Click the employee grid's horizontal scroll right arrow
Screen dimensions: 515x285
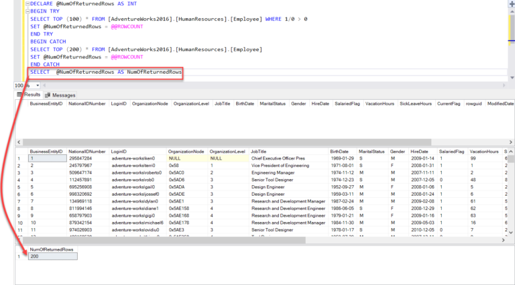[x=503, y=240]
